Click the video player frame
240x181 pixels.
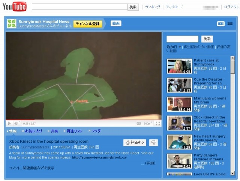84,76
